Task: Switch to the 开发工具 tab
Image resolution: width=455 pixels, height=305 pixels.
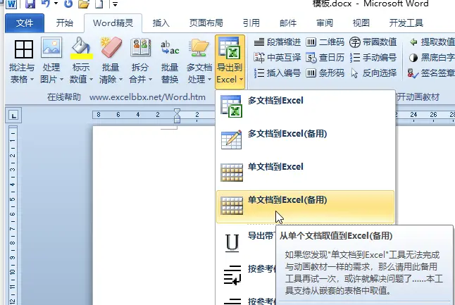Action: pyautogui.click(x=406, y=23)
